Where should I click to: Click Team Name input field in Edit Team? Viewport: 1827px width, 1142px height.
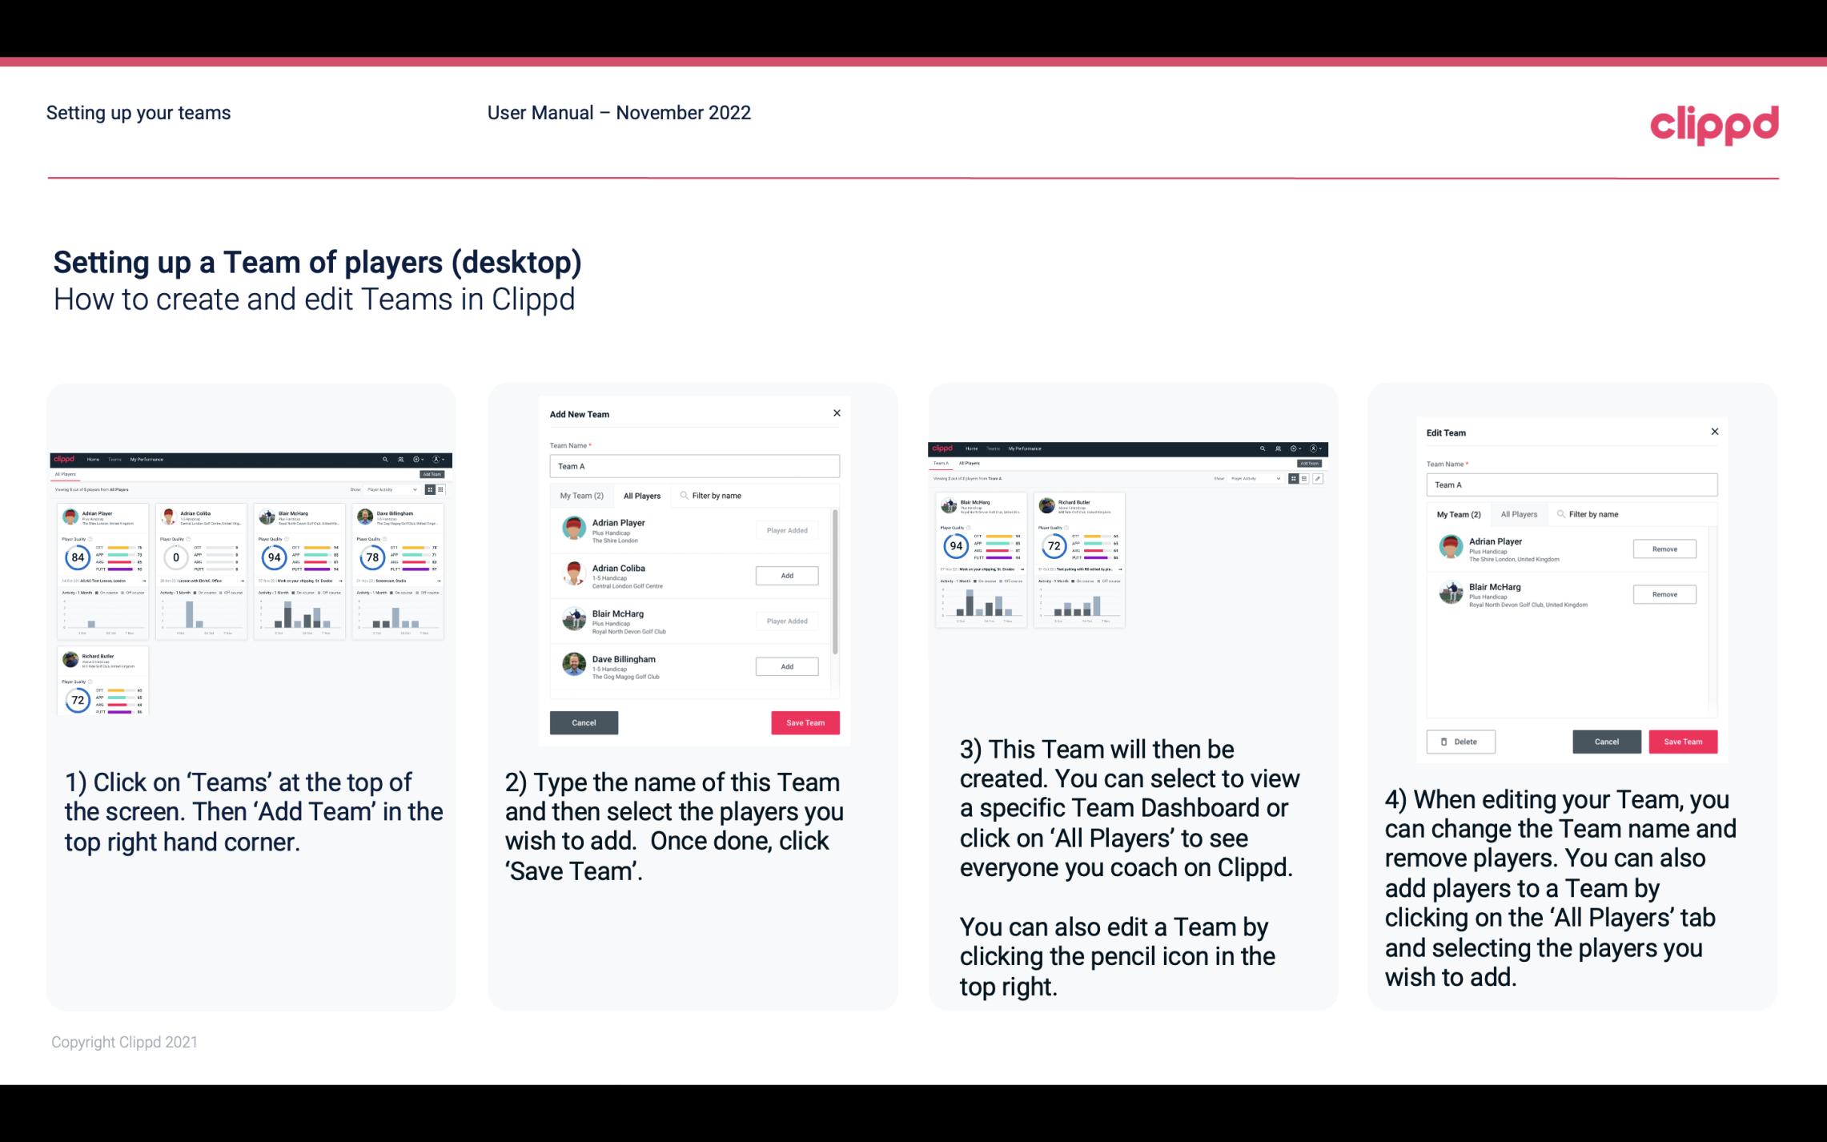coord(1572,485)
